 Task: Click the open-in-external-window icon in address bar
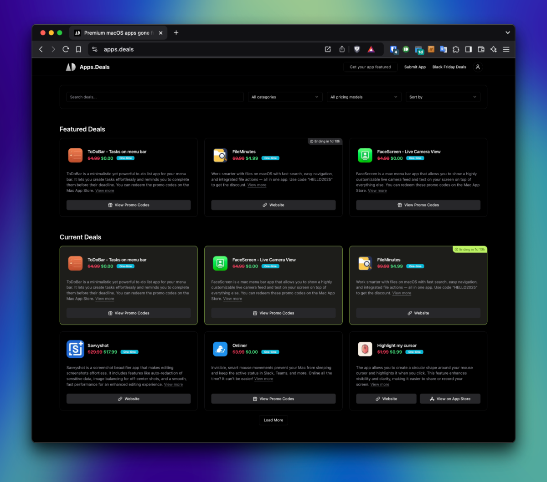328,49
